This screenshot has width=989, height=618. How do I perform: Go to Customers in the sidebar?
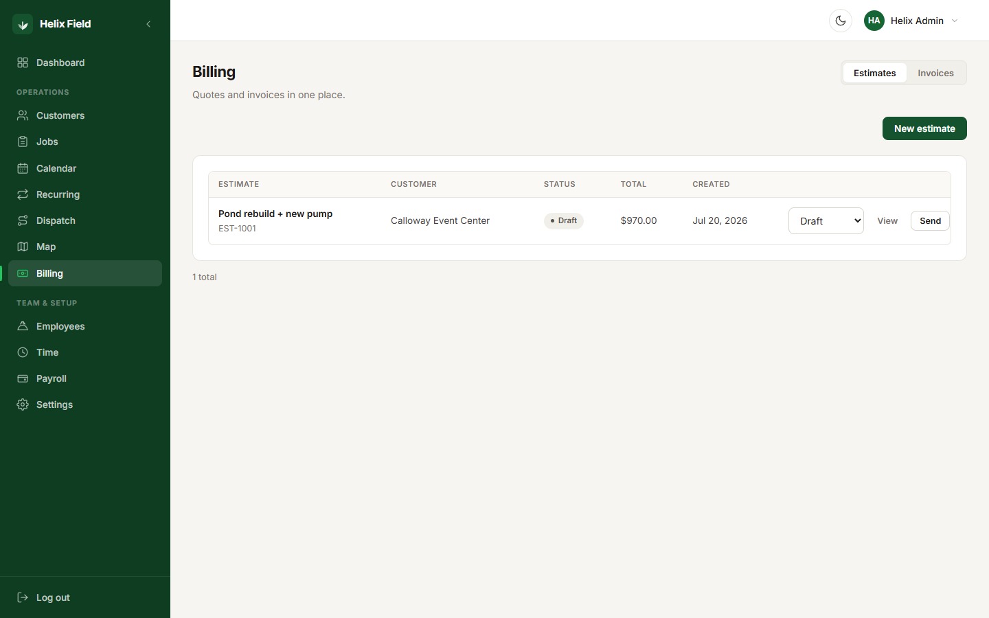85,115
